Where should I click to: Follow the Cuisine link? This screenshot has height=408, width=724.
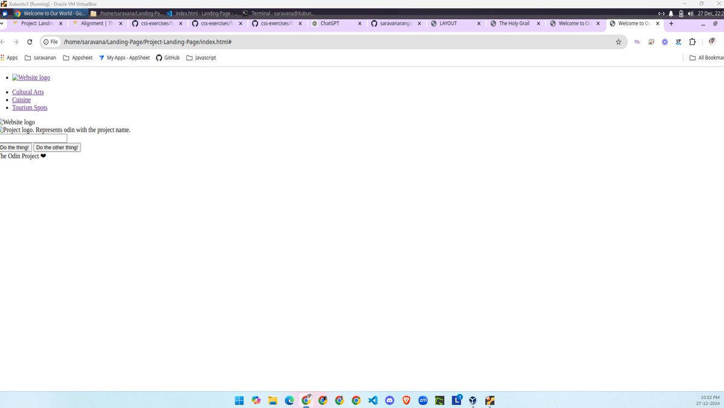click(21, 100)
